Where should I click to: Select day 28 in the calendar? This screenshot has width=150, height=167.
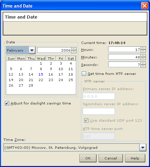pyautogui.click(x=31, y=86)
